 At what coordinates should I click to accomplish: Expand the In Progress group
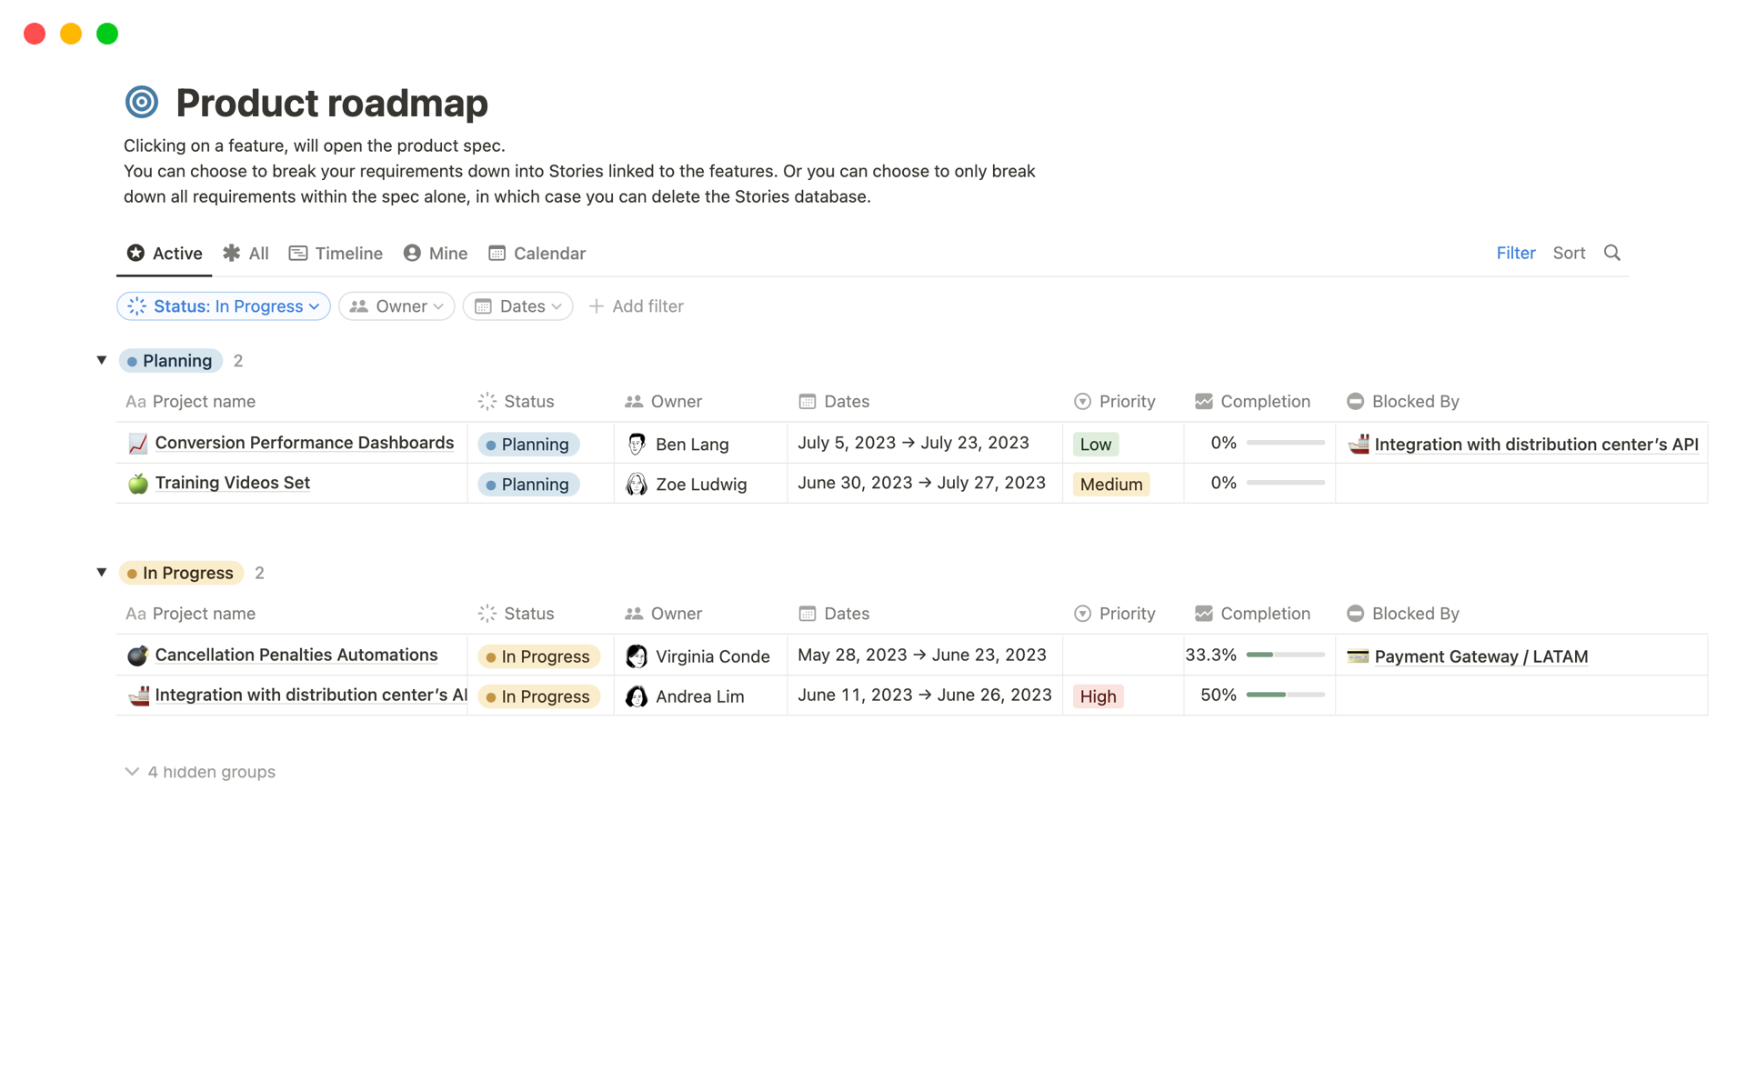click(102, 572)
